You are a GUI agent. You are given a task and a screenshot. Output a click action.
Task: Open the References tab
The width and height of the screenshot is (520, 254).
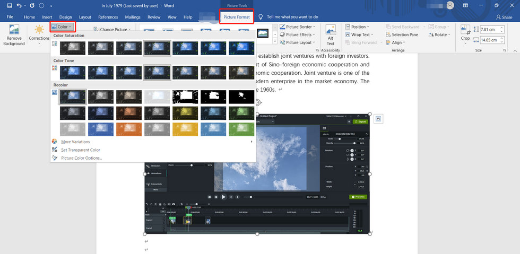pyautogui.click(x=108, y=17)
